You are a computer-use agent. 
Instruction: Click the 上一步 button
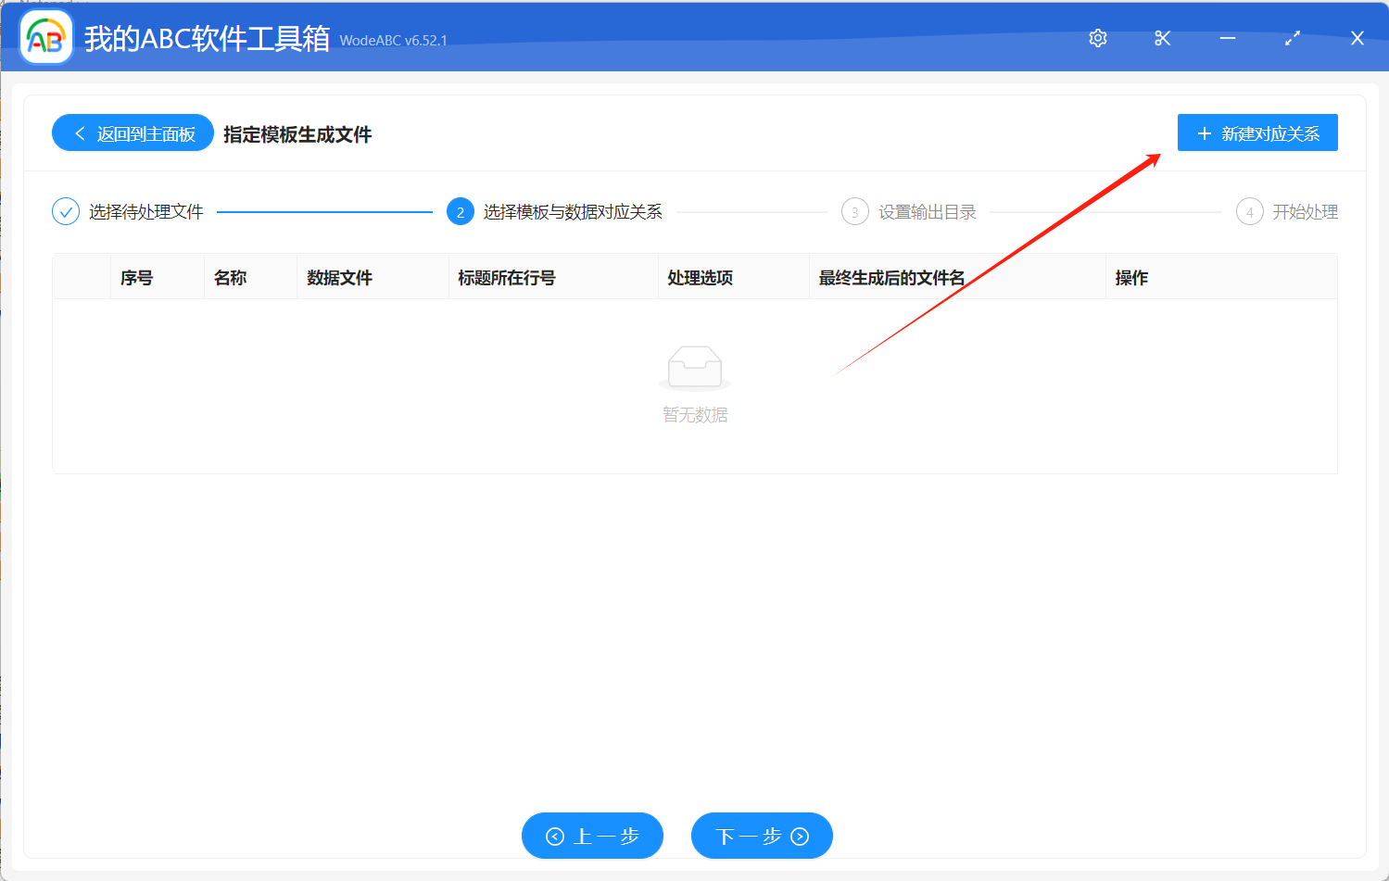592,836
